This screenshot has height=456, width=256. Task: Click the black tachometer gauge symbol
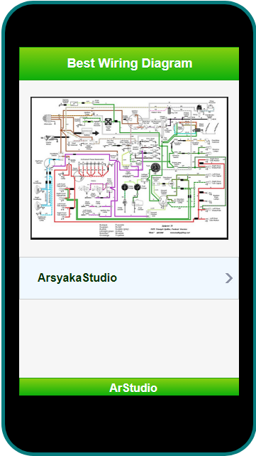tap(155, 167)
